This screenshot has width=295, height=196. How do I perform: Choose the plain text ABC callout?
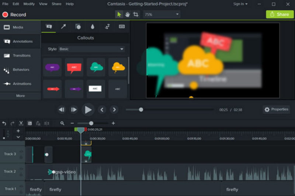[x=118, y=89]
